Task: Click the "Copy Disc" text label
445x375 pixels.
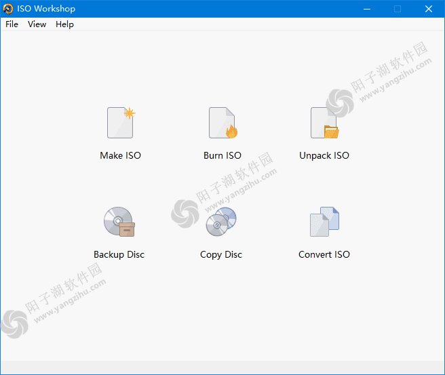Action: 221,254
